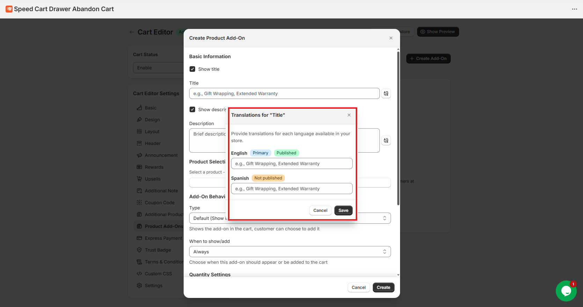The width and height of the screenshot is (583, 307).
Task: Select Upsells in the sidebar
Action: tap(153, 179)
